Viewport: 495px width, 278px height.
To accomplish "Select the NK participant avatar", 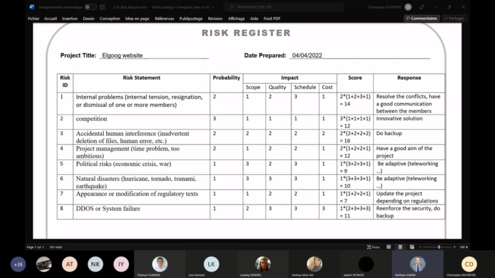I will pyautogui.click(x=95, y=264).
